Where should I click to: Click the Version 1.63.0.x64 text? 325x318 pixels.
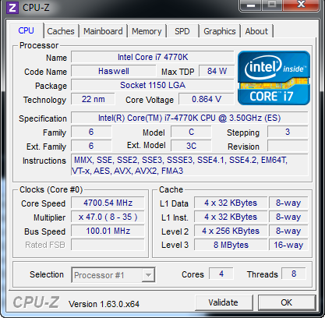104,304
